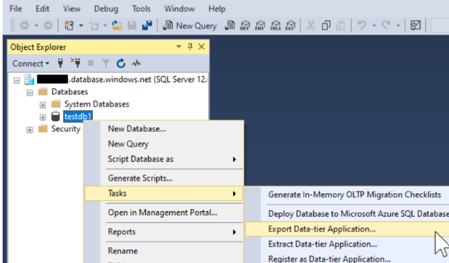Expand the testdb1 database node
Screen dimensions: 449x263
tap(42, 117)
